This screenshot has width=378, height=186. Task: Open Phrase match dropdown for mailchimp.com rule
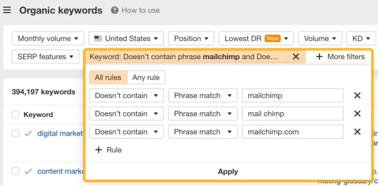[203, 132]
